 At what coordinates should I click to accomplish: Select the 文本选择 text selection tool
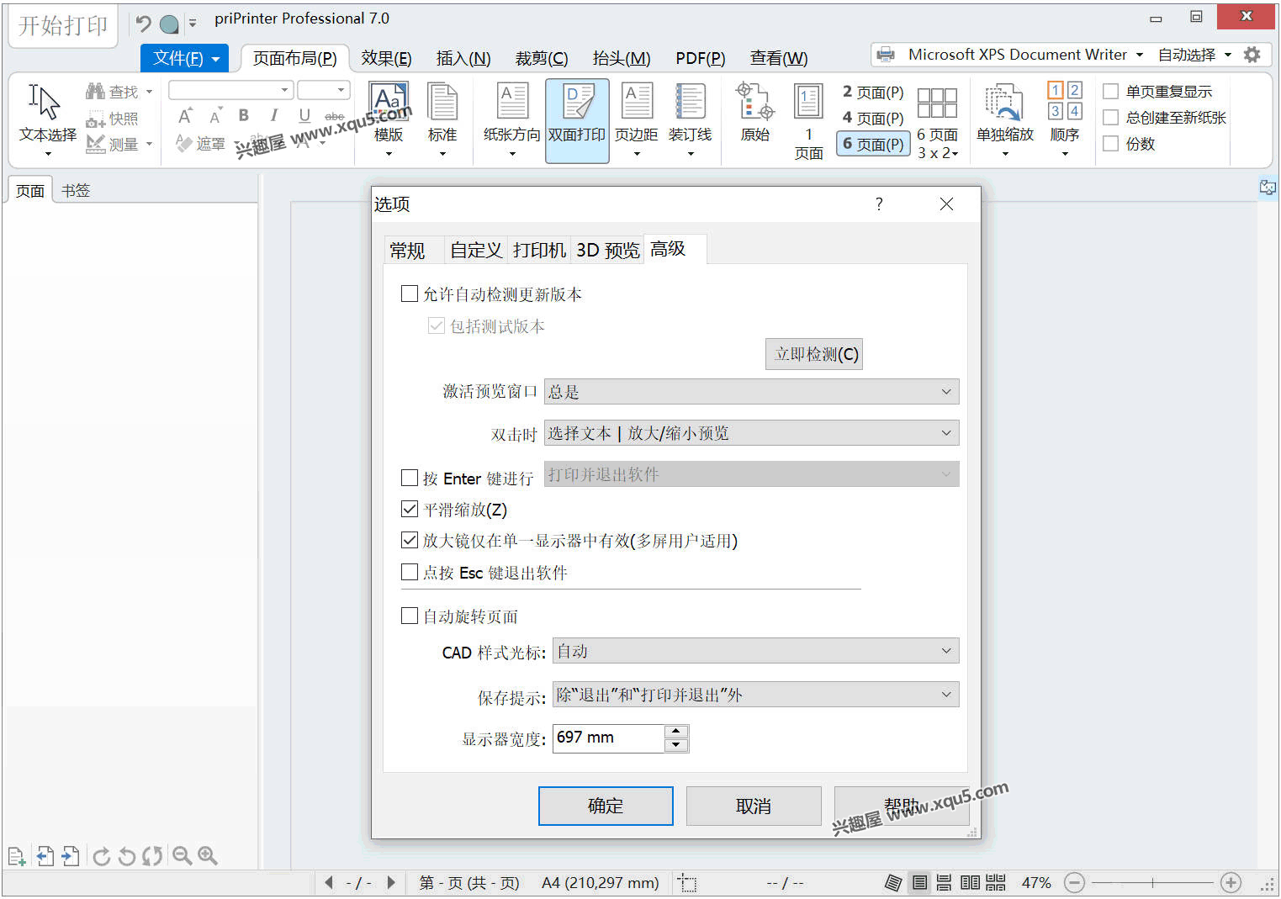tap(47, 118)
